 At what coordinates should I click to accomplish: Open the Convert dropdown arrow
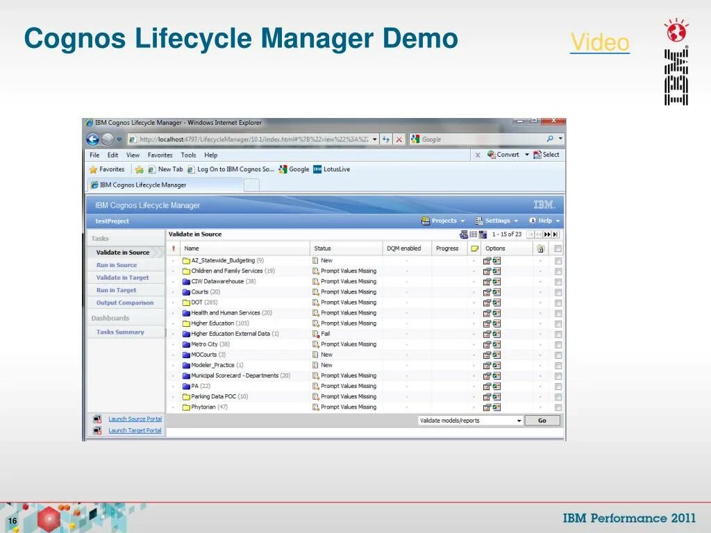527,155
